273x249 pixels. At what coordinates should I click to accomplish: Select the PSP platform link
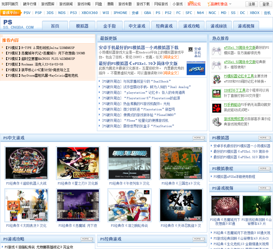pyautogui.click(x=38, y=13)
